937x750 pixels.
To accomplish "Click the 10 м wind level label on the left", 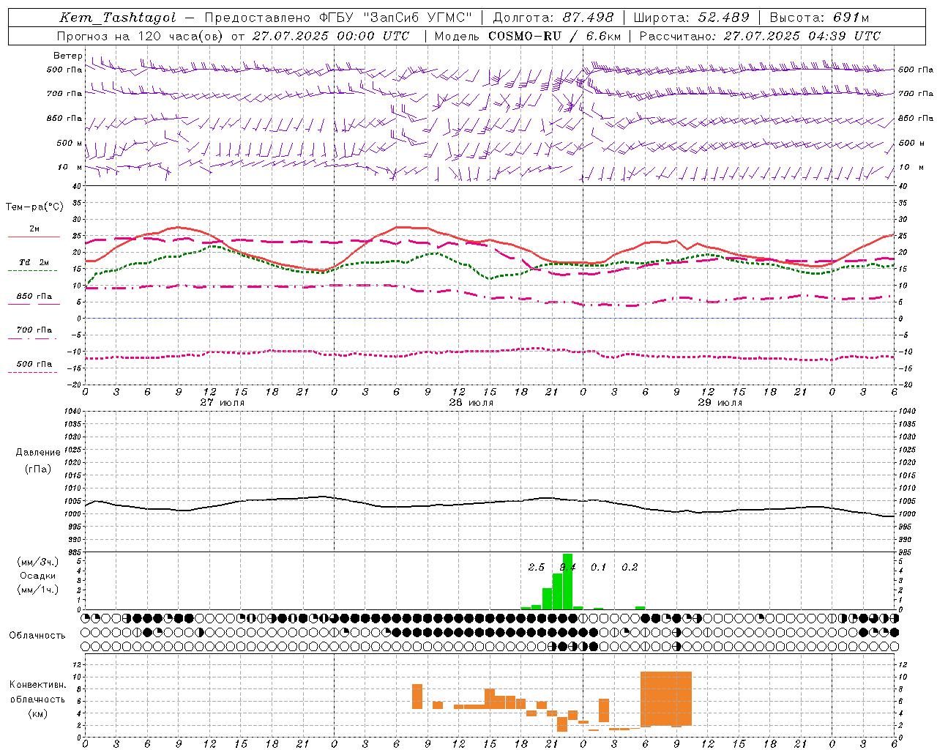I will pyautogui.click(x=70, y=168).
